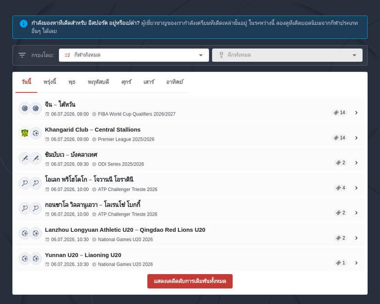Switch to the พรุ่งนี้ tab
This screenshot has width=380, height=304.
pos(50,82)
